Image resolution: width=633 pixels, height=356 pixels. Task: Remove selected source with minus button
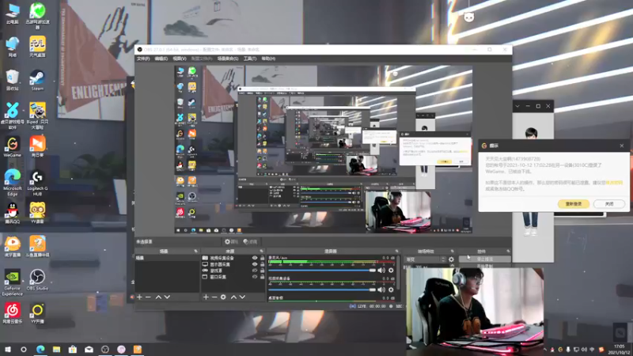[x=214, y=297]
